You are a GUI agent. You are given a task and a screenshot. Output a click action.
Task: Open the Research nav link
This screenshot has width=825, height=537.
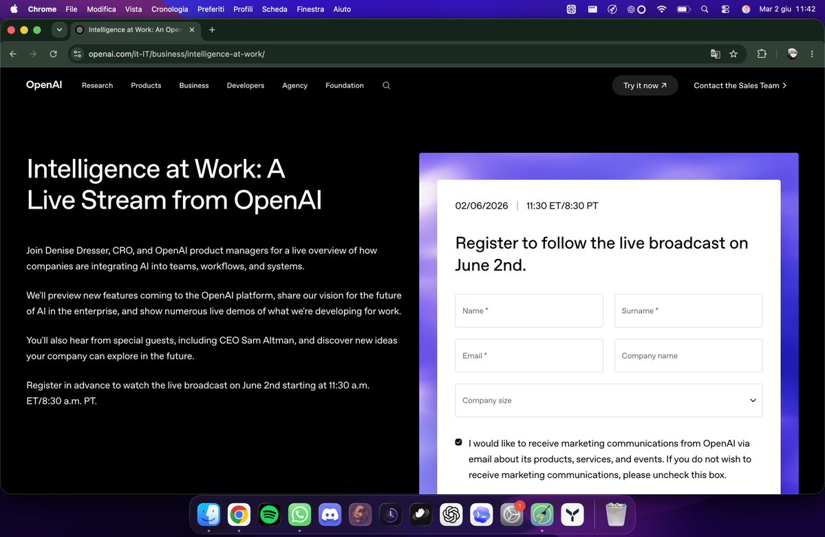(x=97, y=85)
